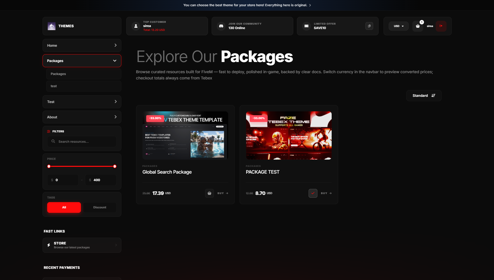Open the Standard sort dropdown
494x280 pixels.
[x=424, y=95]
